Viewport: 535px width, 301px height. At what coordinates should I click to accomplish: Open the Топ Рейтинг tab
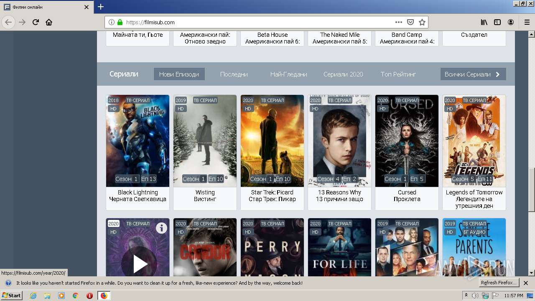click(398, 74)
